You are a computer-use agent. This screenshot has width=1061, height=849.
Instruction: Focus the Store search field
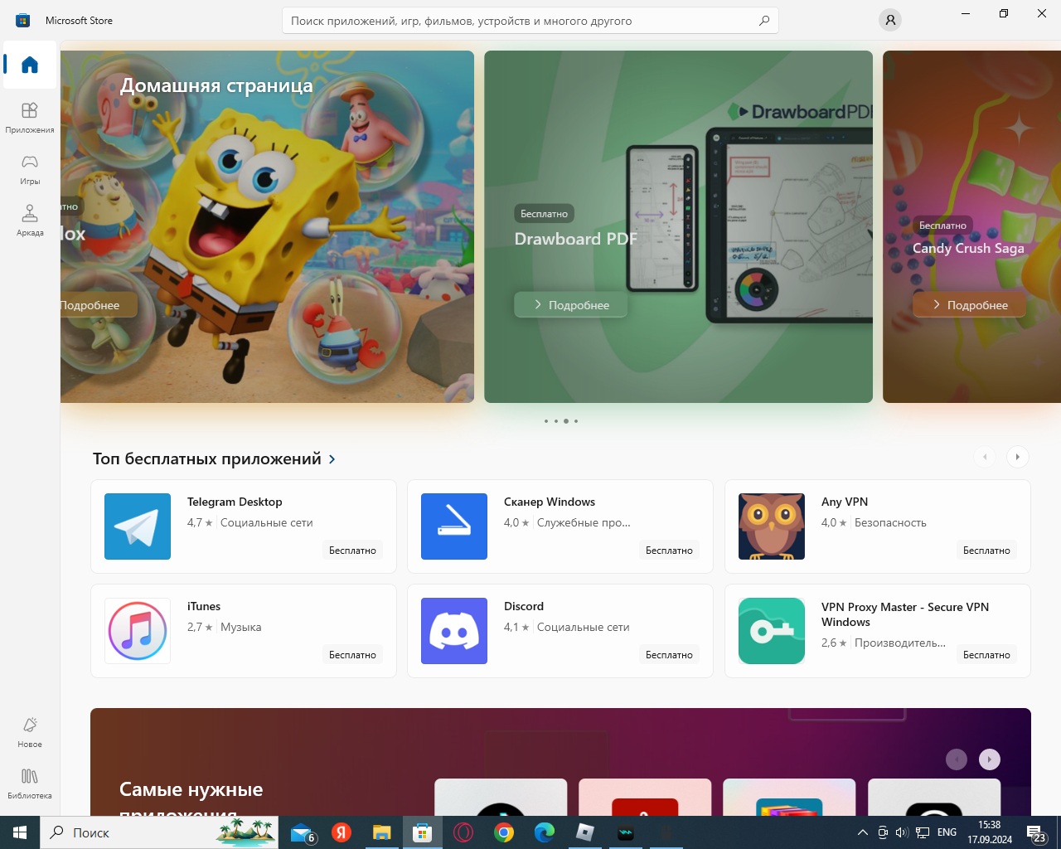pyautogui.click(x=530, y=21)
